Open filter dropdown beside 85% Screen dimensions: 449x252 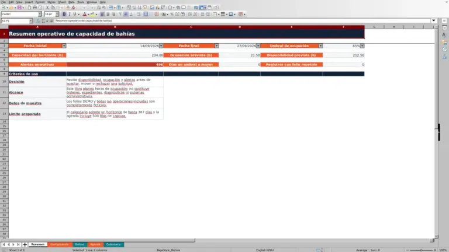(x=362, y=45)
